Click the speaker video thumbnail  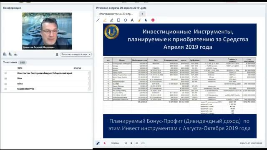(x=47, y=31)
